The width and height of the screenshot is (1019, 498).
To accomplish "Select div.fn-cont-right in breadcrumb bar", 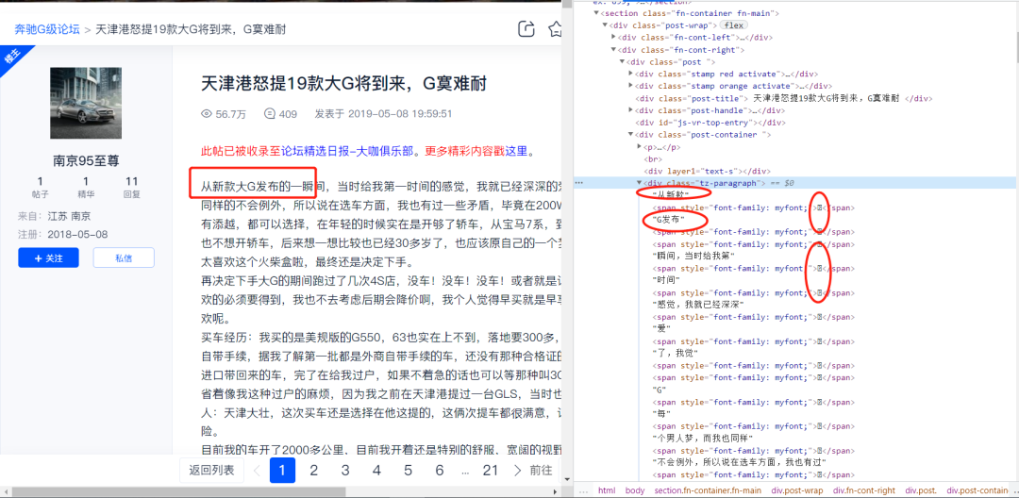I will (x=863, y=490).
